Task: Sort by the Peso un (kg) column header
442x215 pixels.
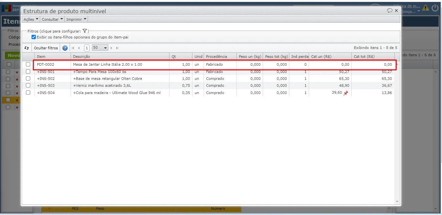Action: point(250,57)
